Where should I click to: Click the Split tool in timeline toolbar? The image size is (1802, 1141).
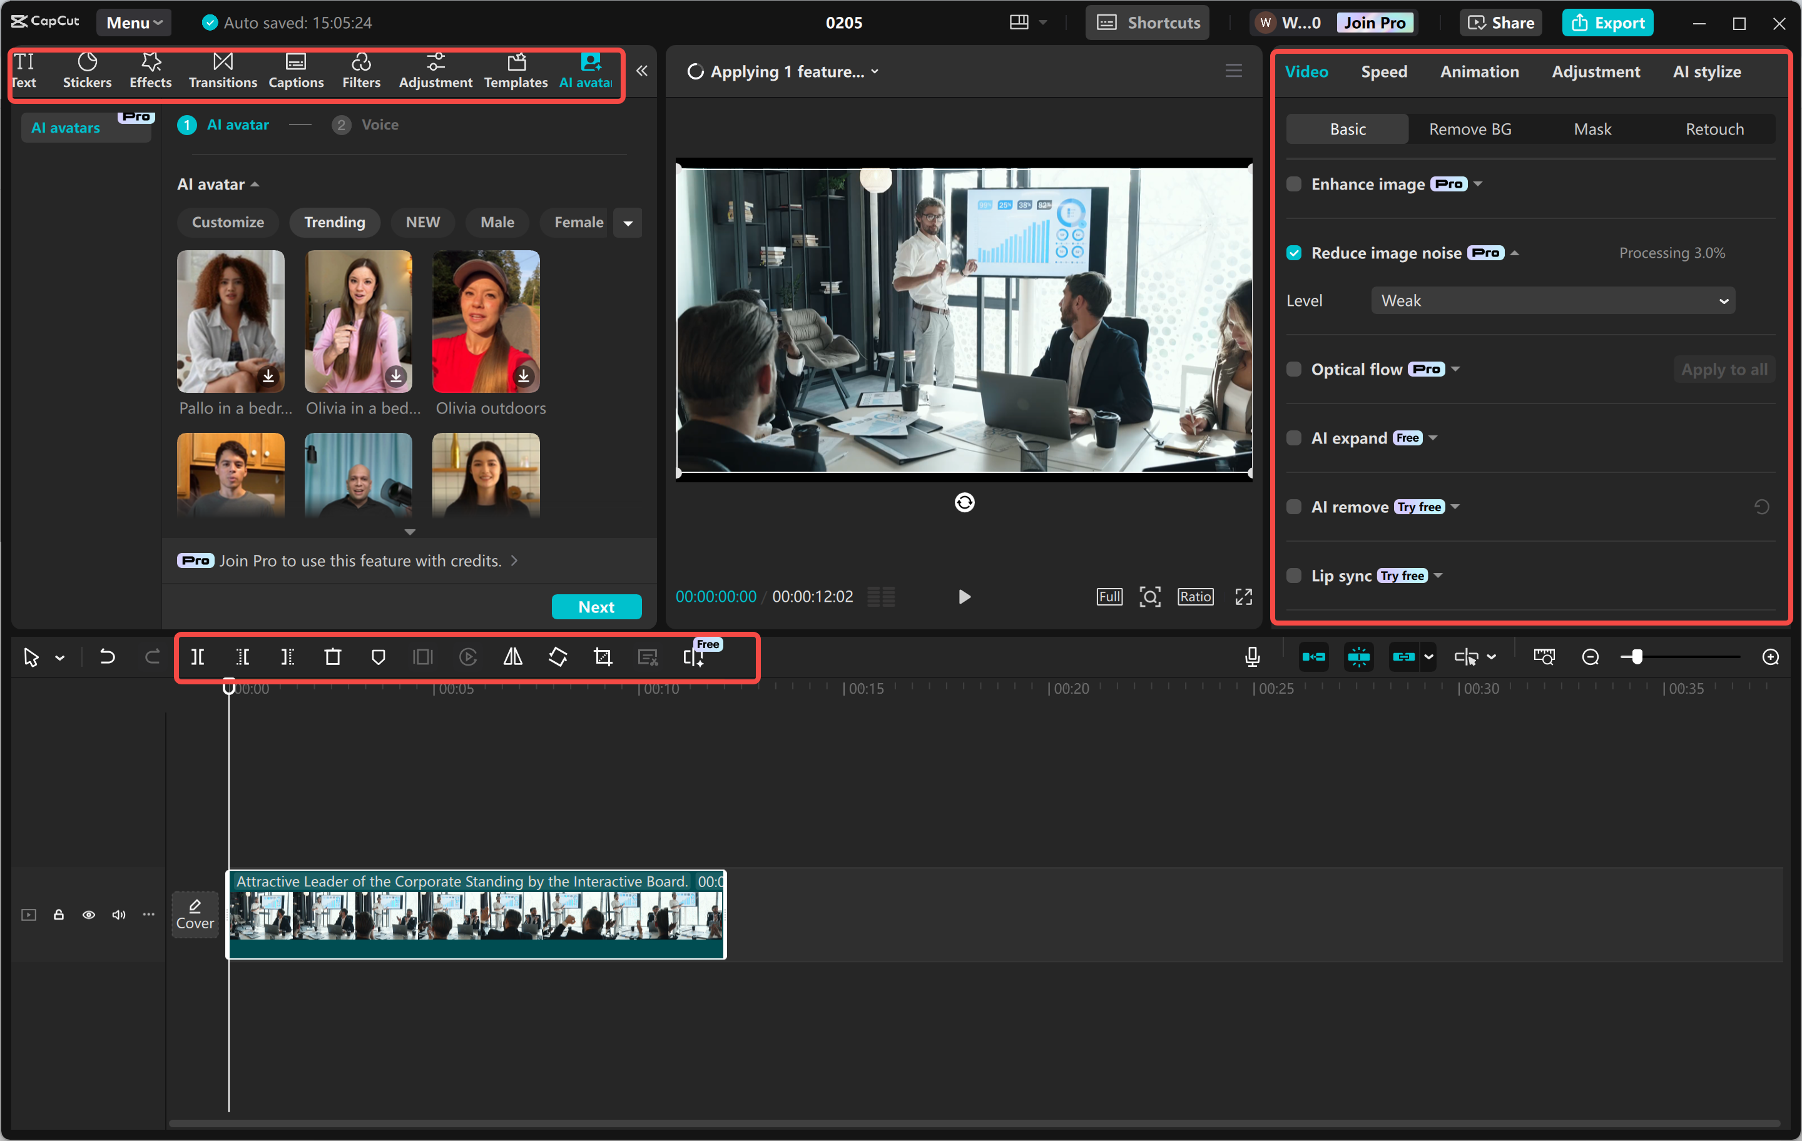(x=198, y=657)
